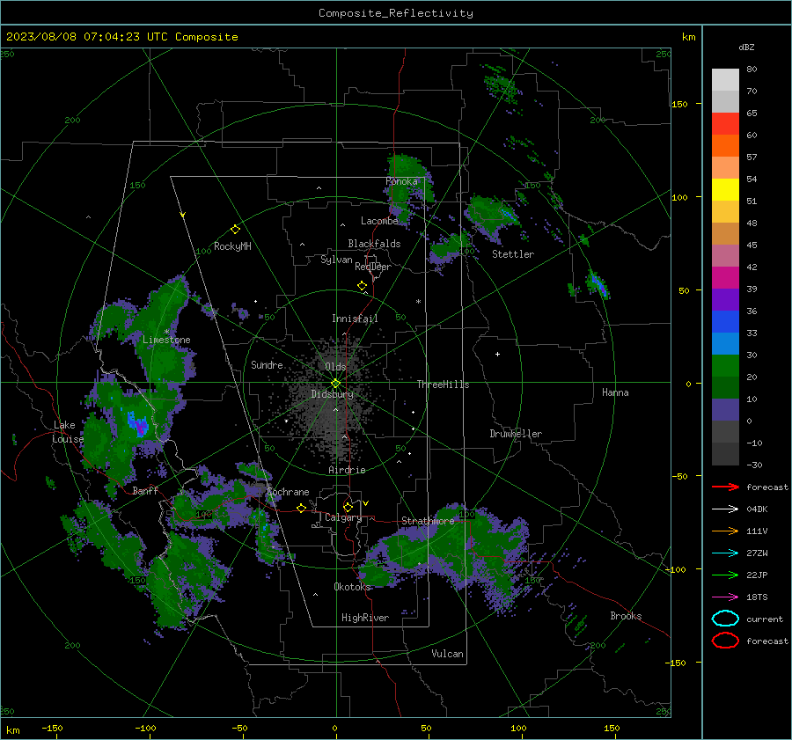Viewport: 792px width, 740px height.
Task: Select the Ponoka label on the map
Action: pyautogui.click(x=401, y=181)
